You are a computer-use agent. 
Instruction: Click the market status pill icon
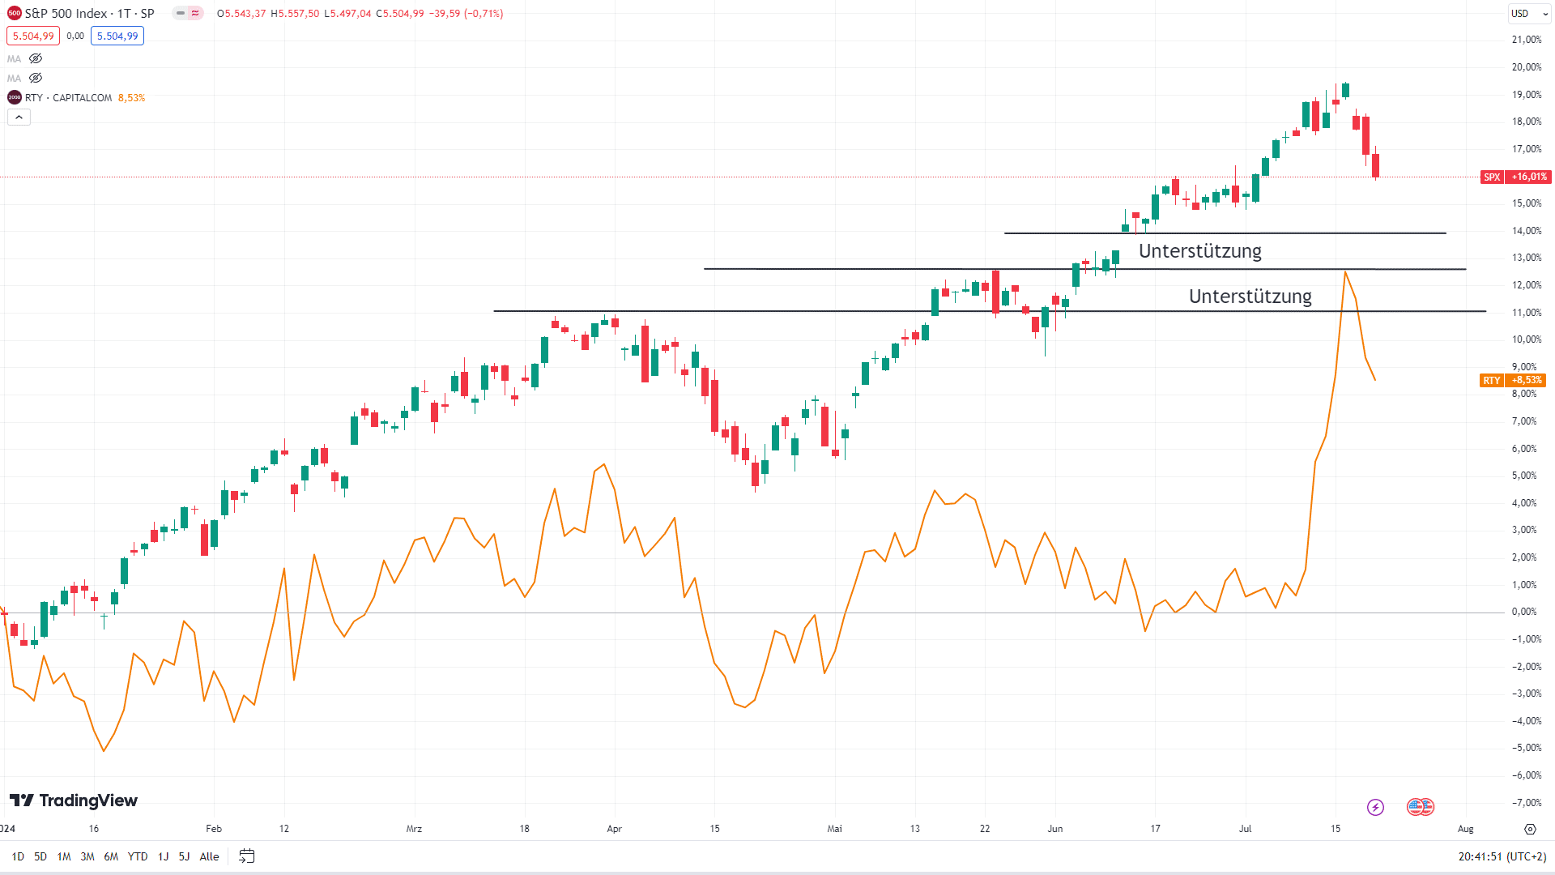pos(188,14)
